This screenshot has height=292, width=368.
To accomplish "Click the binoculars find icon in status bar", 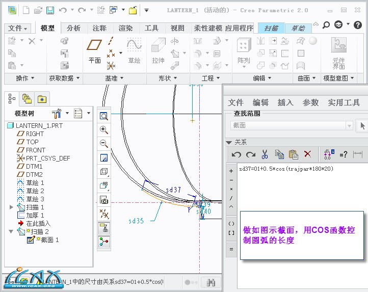I will pyautogui.click(x=210, y=282).
